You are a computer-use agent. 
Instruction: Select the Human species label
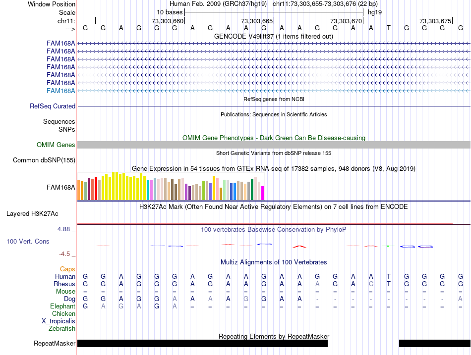tap(65, 276)
